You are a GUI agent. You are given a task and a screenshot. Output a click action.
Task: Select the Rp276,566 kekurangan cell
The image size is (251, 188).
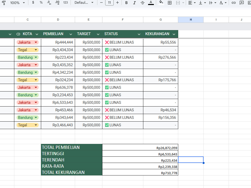161,57
